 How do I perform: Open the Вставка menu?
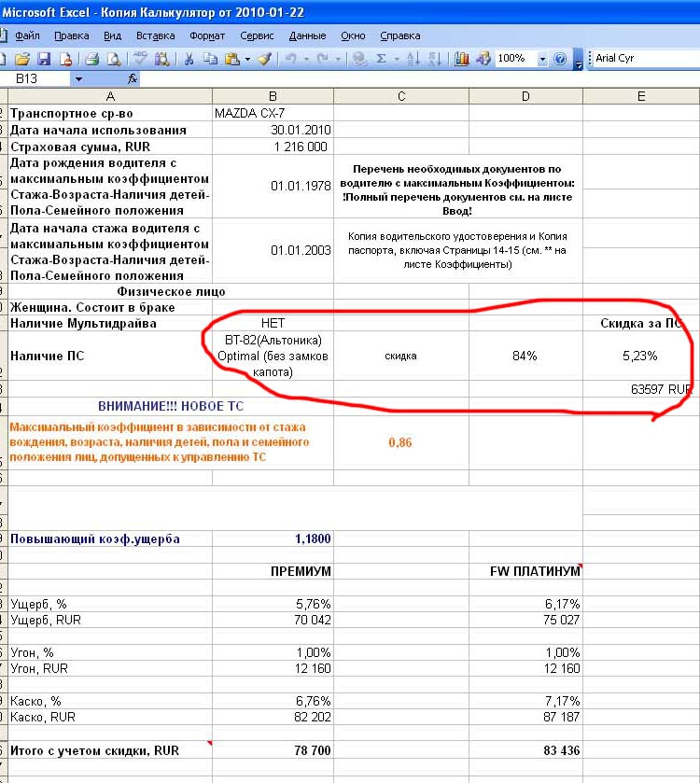tap(155, 36)
